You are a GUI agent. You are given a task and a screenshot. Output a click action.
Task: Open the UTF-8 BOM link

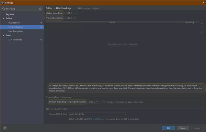coord(94,119)
